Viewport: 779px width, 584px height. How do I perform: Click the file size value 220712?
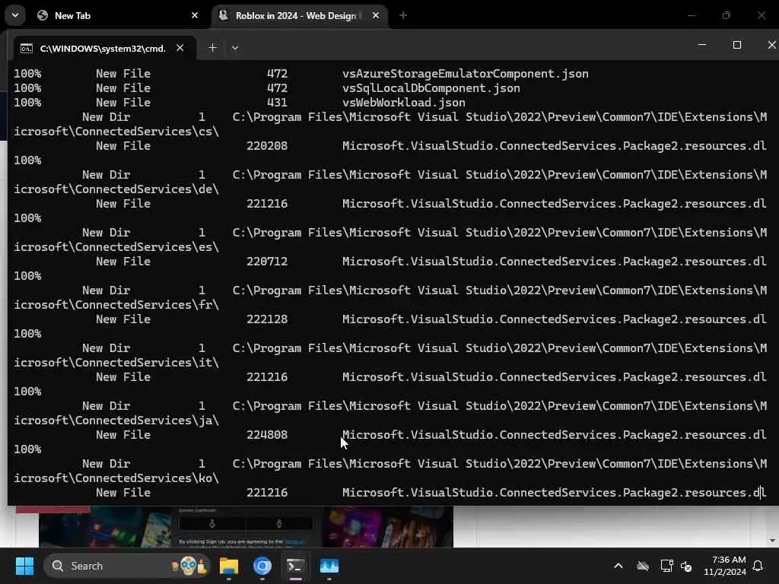(267, 262)
